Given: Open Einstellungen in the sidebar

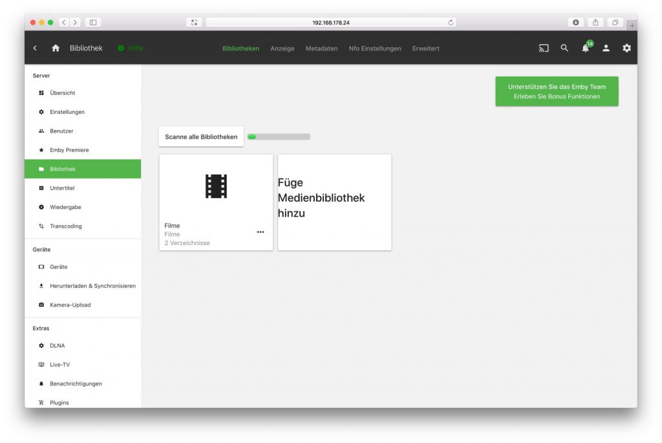Looking at the screenshot, I should [83, 112].
